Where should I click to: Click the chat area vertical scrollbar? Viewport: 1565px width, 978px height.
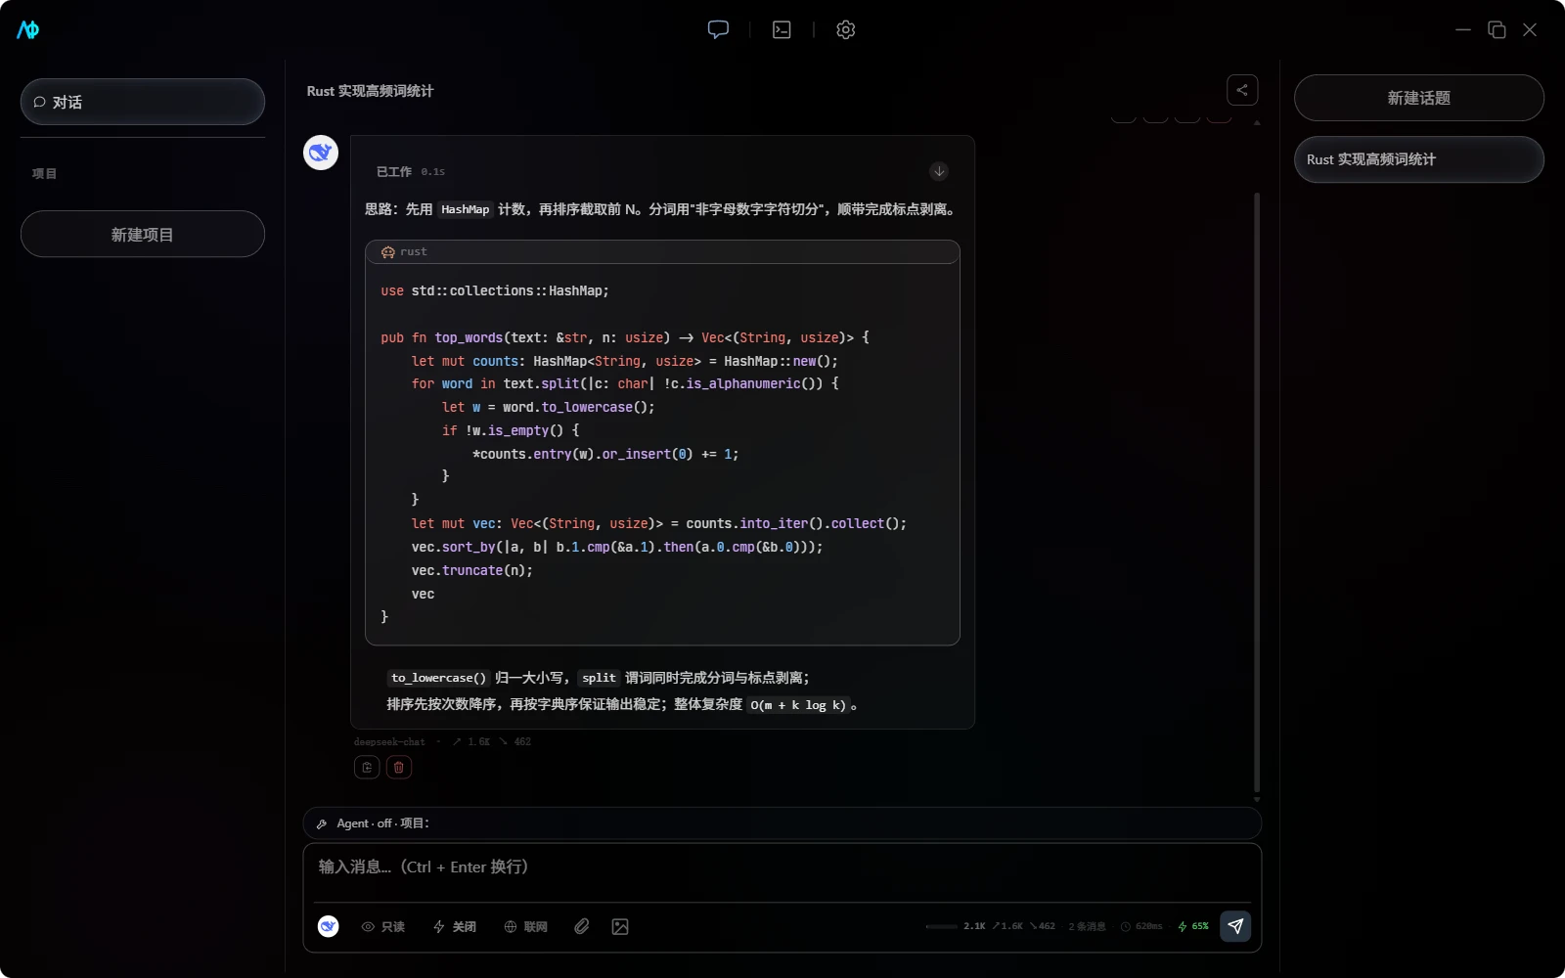pyautogui.click(x=1257, y=494)
